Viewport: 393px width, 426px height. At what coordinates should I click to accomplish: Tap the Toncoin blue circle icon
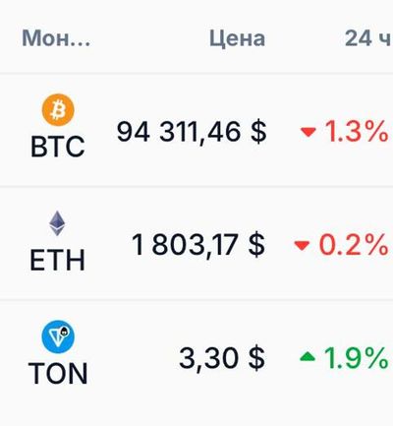click(x=58, y=336)
